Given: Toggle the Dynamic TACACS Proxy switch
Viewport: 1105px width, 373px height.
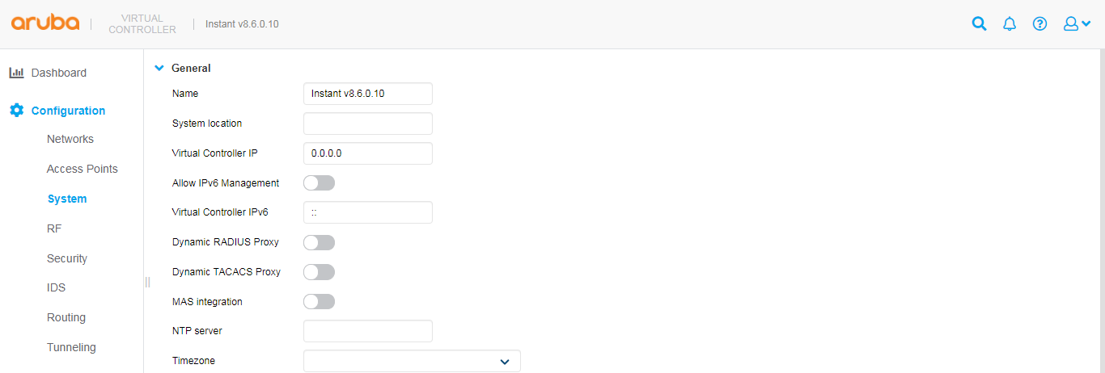Looking at the screenshot, I should pos(319,272).
